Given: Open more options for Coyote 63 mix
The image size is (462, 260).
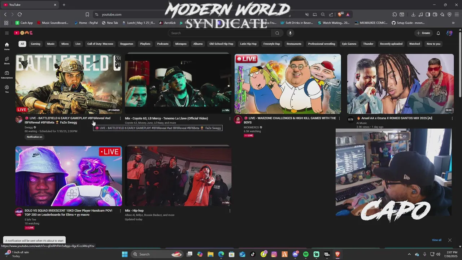Looking at the screenshot, I should [230, 118].
